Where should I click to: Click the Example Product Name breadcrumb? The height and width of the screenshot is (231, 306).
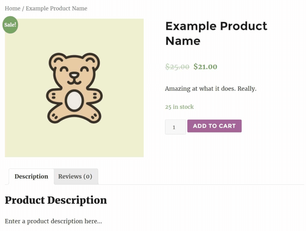click(56, 8)
